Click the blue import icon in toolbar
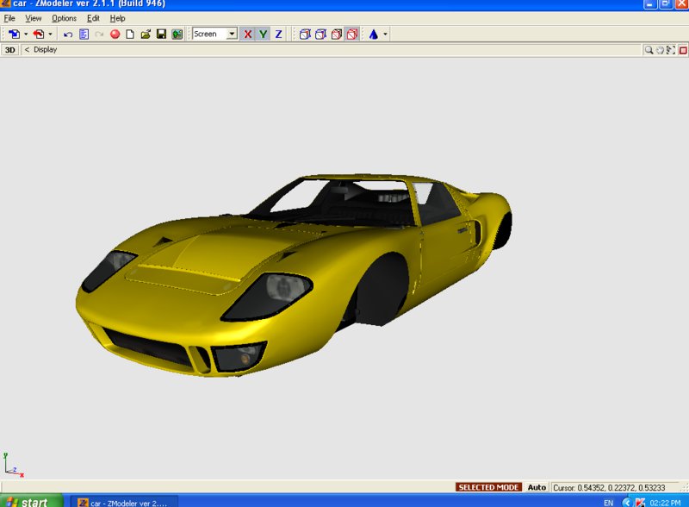 pos(15,34)
